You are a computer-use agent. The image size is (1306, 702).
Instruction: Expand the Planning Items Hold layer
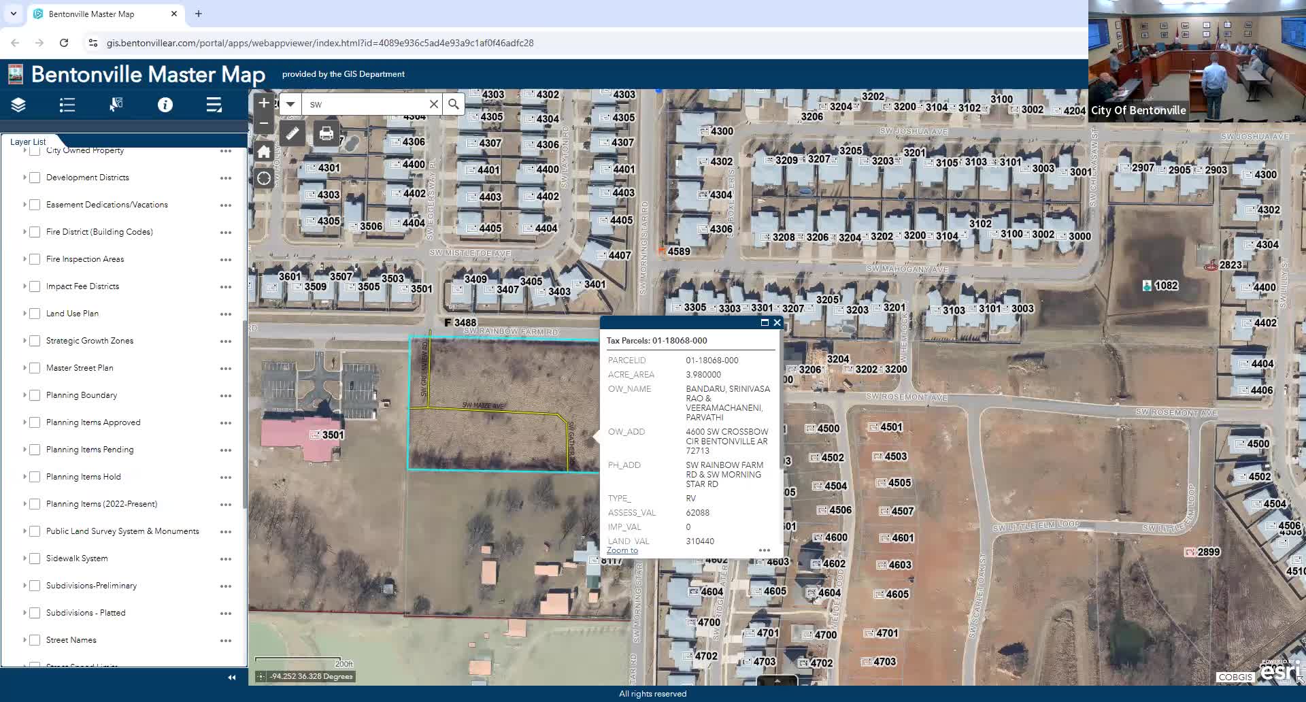click(24, 477)
